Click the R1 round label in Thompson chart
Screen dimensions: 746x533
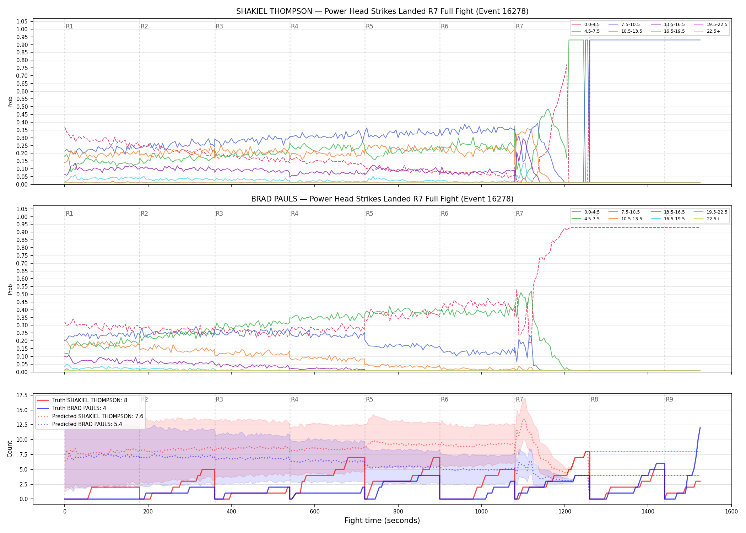pyautogui.click(x=69, y=26)
